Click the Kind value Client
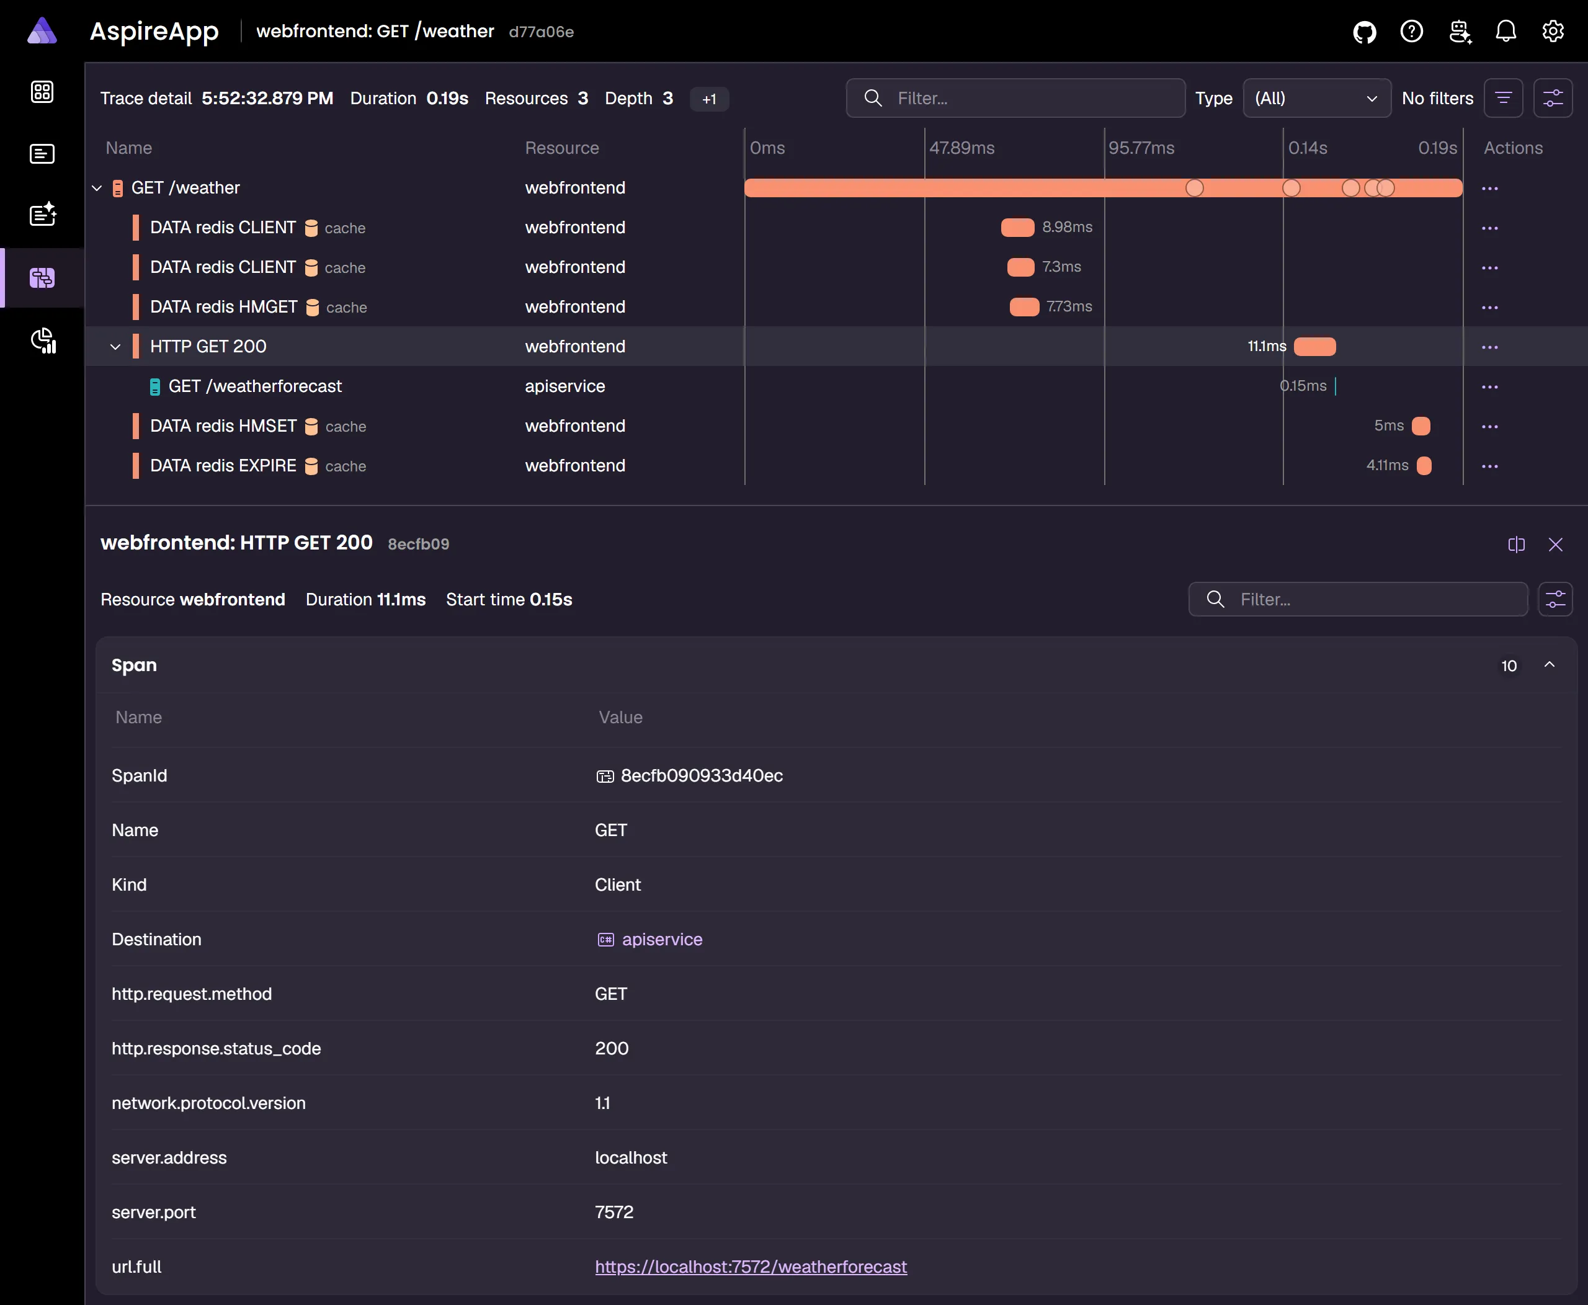The height and width of the screenshot is (1305, 1588). pos(617,885)
